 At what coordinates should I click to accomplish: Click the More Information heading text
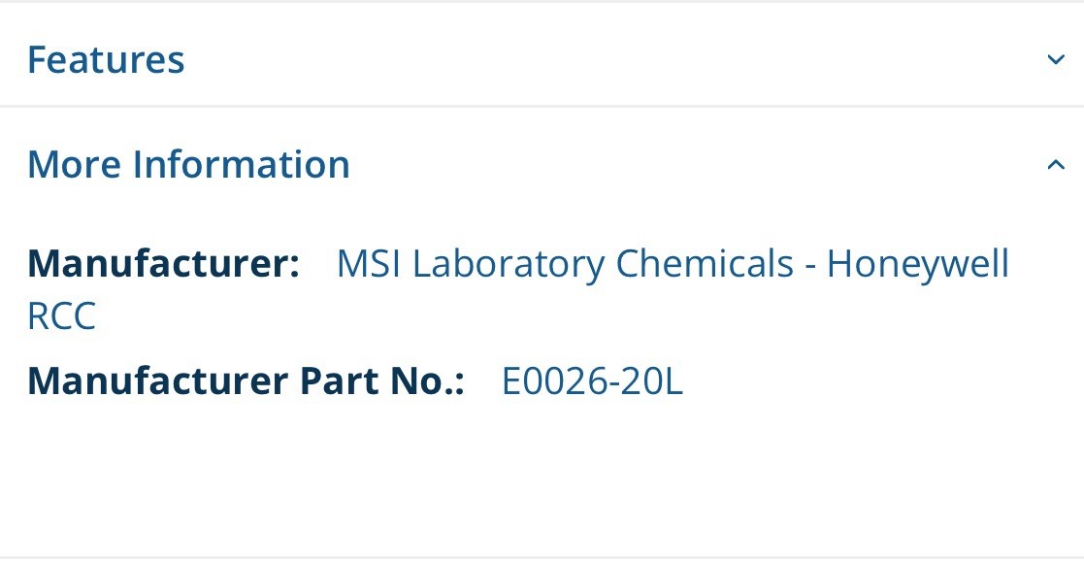tap(188, 163)
